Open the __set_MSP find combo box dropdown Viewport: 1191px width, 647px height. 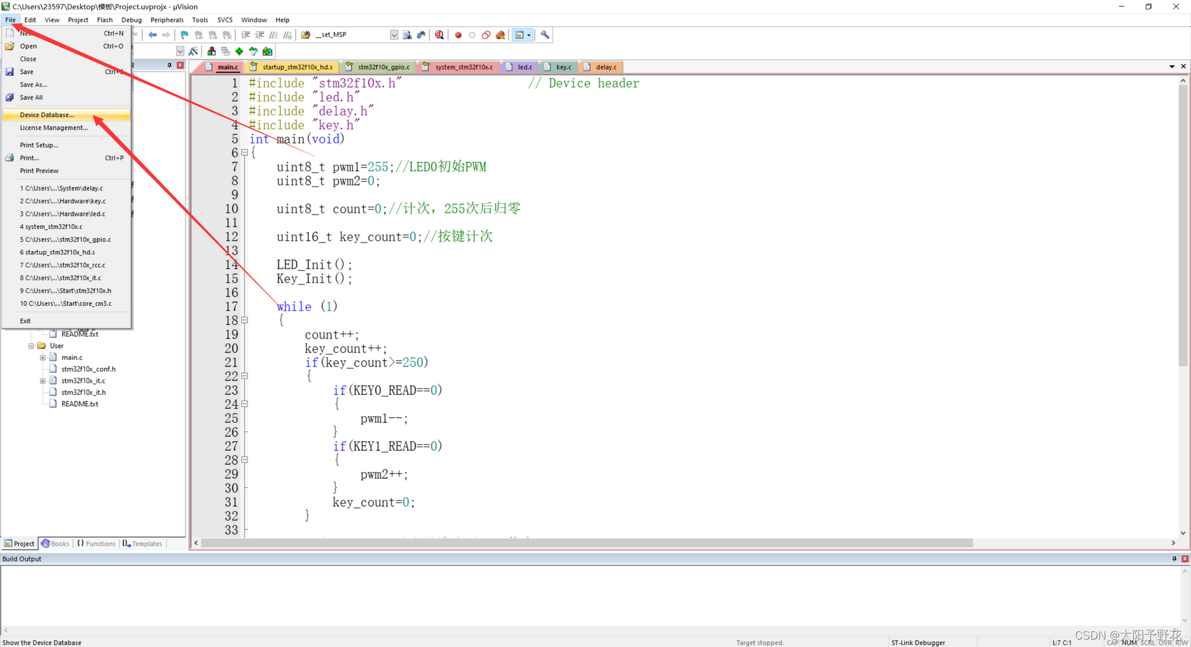394,35
